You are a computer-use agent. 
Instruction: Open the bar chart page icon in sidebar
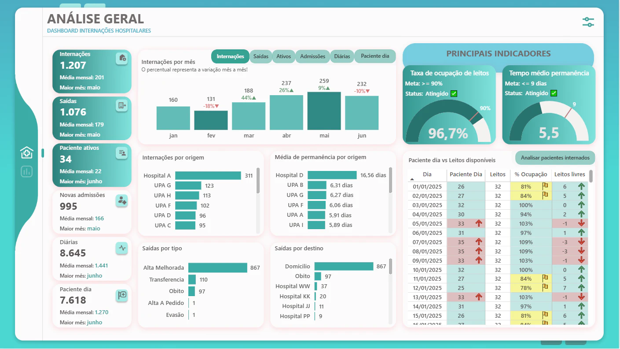(26, 172)
